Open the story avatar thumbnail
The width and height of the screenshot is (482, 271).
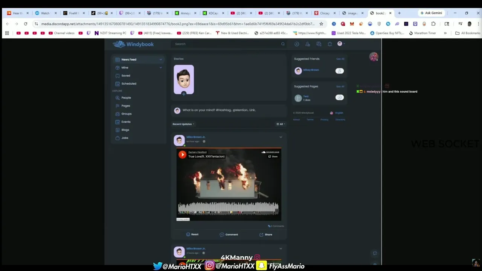(184, 79)
